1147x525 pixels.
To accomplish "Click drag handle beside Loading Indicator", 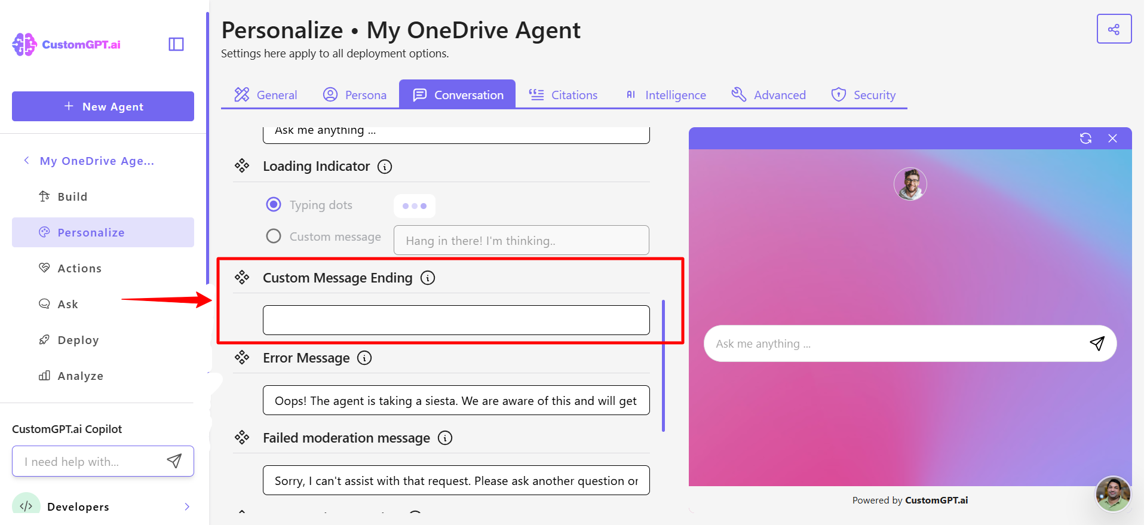I will pyautogui.click(x=242, y=165).
